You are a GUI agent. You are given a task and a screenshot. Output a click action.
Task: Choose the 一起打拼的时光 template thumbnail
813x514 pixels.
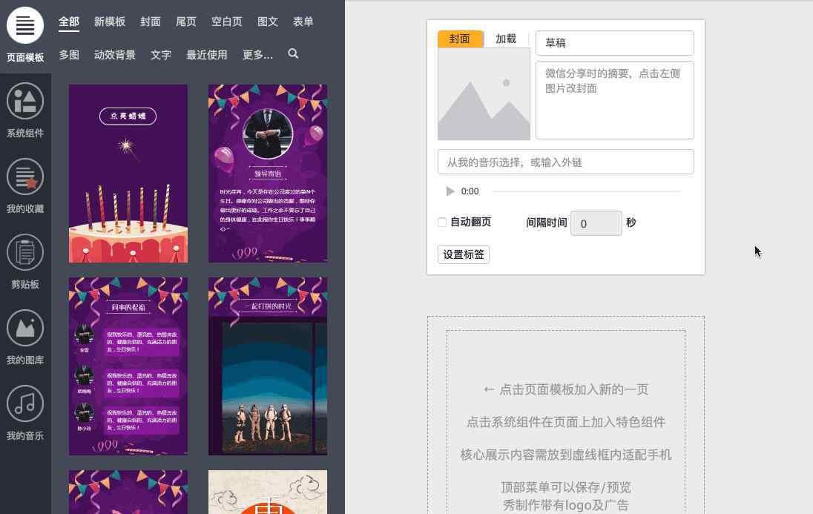[x=268, y=366]
